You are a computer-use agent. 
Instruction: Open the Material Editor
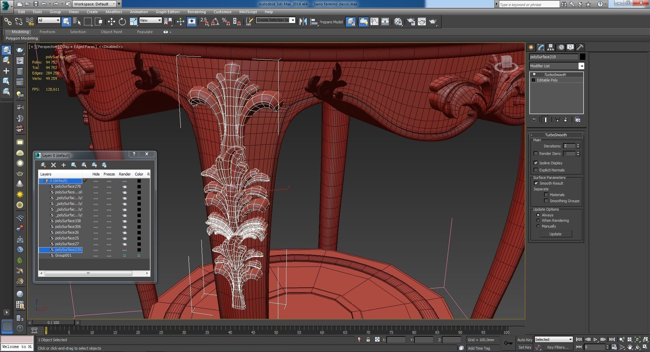pos(398,22)
